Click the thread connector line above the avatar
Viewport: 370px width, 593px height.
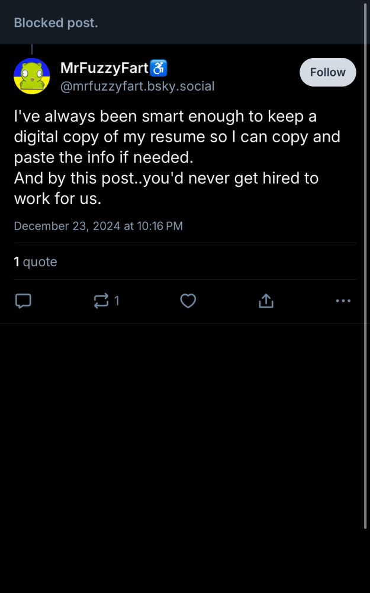[31, 50]
